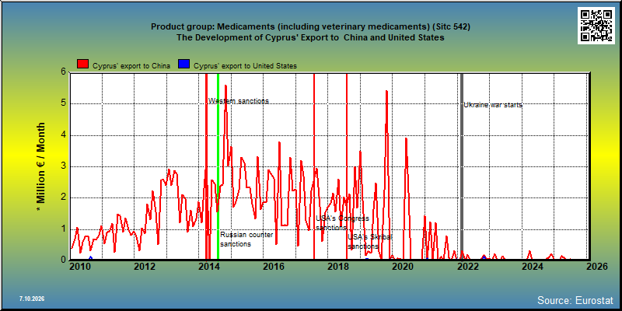The image size is (622, 311).
Task: Click the '2024' x-axis label
Action: tap(533, 267)
